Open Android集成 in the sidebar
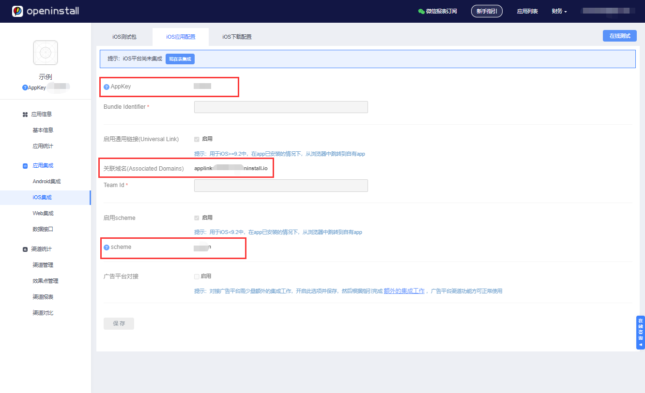 tap(46, 182)
